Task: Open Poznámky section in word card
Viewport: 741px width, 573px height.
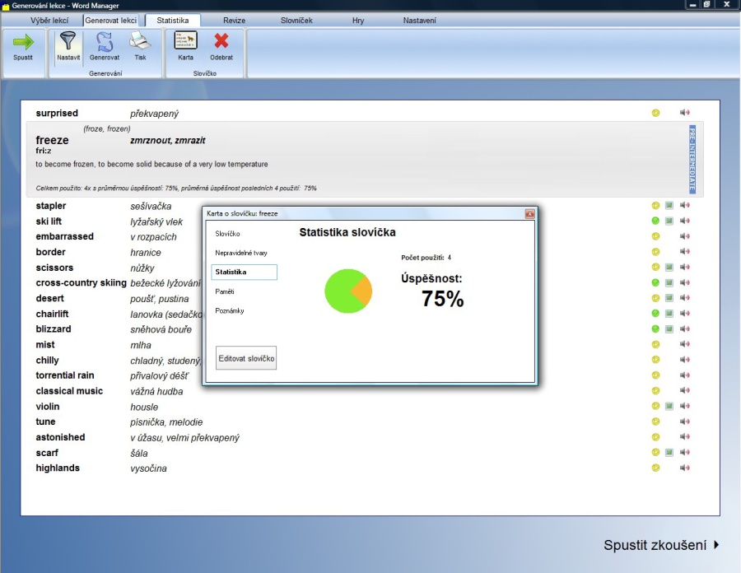Action: [230, 311]
